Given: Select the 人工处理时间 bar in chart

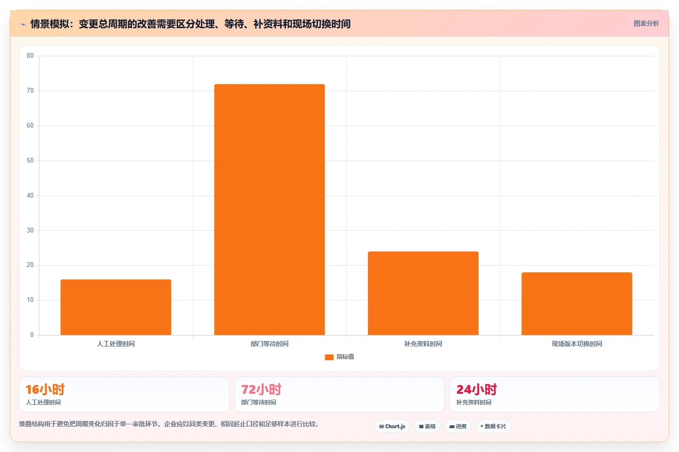Looking at the screenshot, I should coord(116,307).
